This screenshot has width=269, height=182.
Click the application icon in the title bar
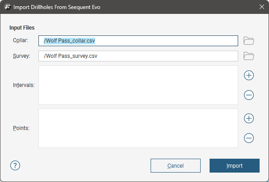pyautogui.click(x=8, y=7)
